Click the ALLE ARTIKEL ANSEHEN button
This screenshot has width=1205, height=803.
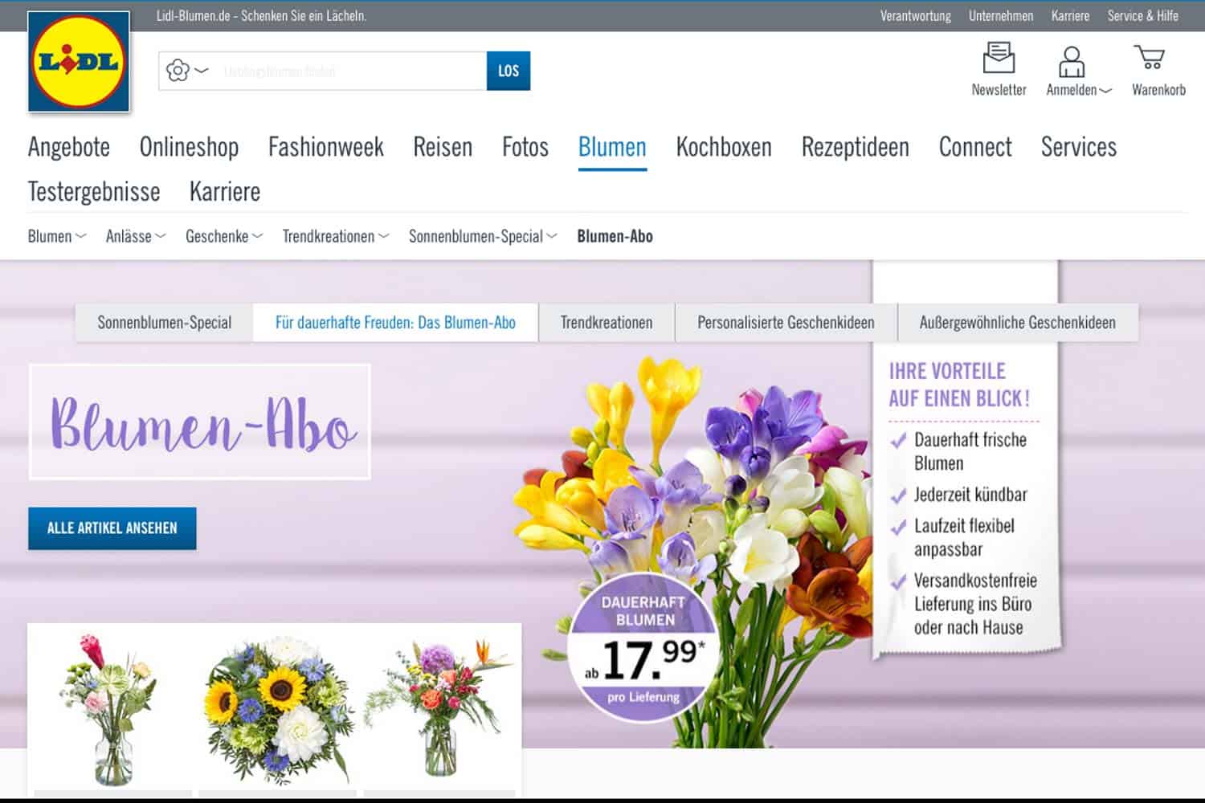click(x=112, y=528)
